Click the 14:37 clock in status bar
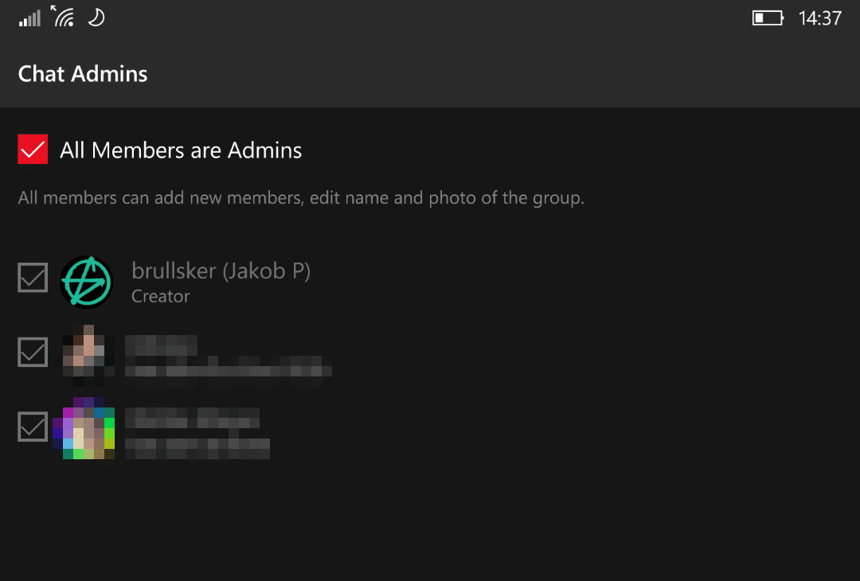 (x=819, y=18)
